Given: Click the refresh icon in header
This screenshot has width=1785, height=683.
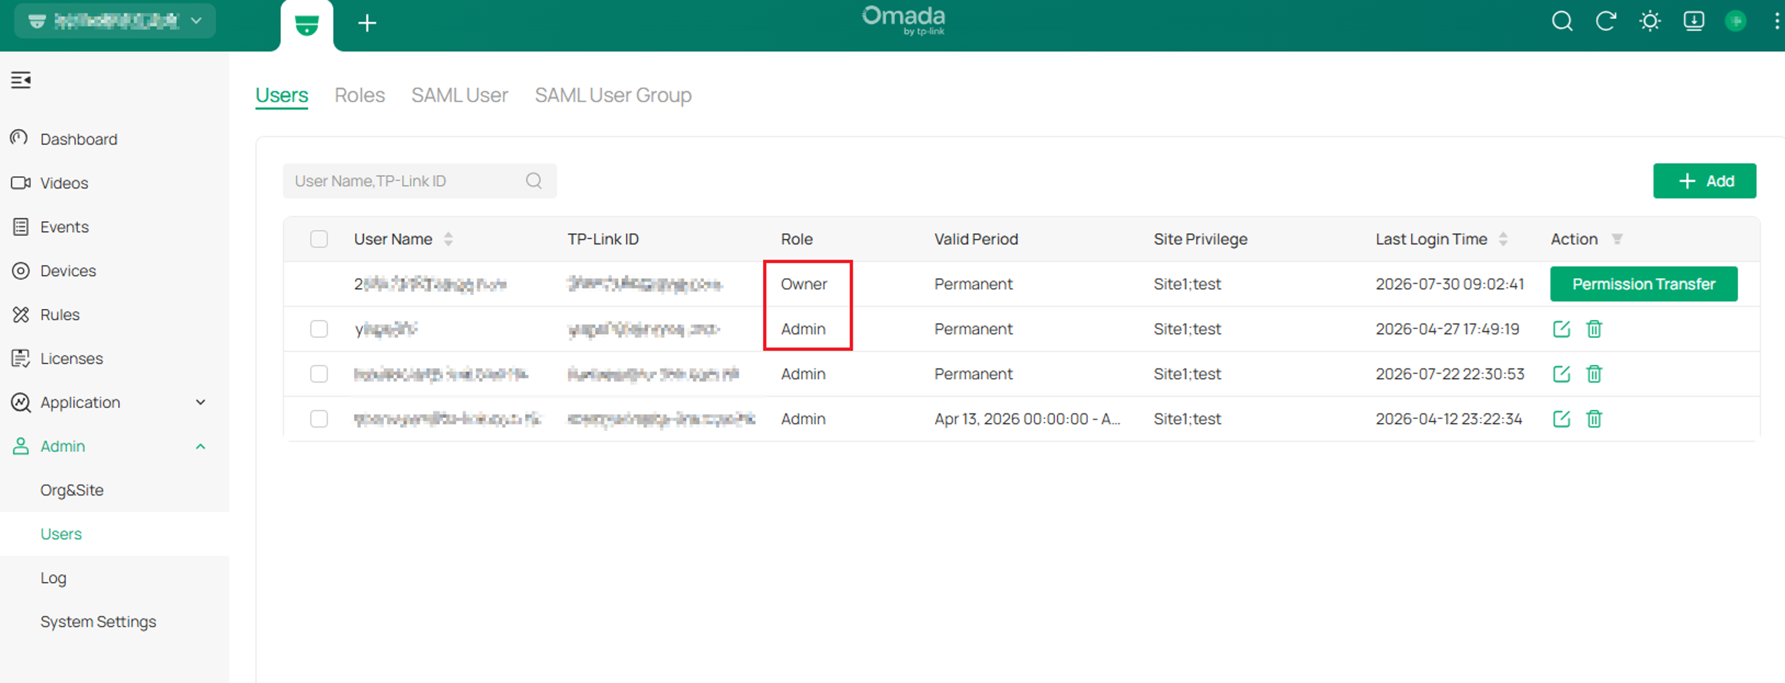Looking at the screenshot, I should point(1606,21).
